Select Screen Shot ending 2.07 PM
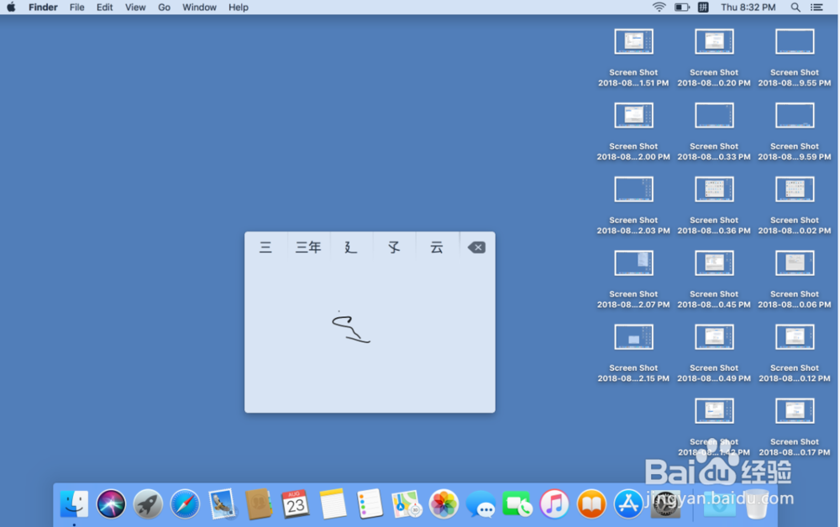Image resolution: width=840 pixels, height=527 pixels. pos(633,279)
